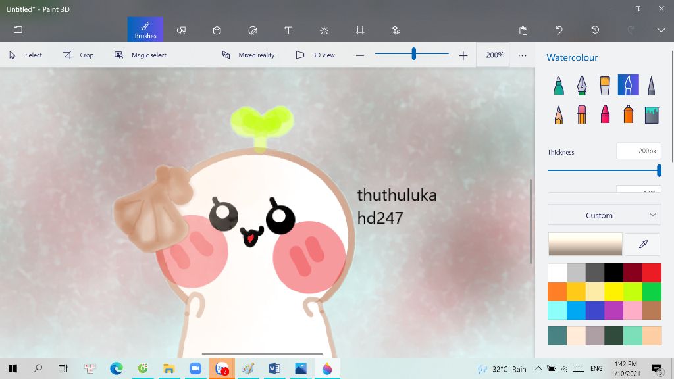Choose the Select tool
Image resolution: width=674 pixels, height=379 pixels.
point(26,55)
